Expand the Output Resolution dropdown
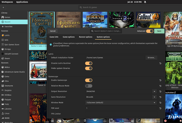This screenshot has height=123, width=182. [154, 91]
